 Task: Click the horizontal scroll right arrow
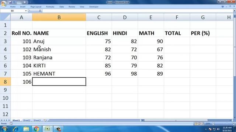(x=230, y=120)
